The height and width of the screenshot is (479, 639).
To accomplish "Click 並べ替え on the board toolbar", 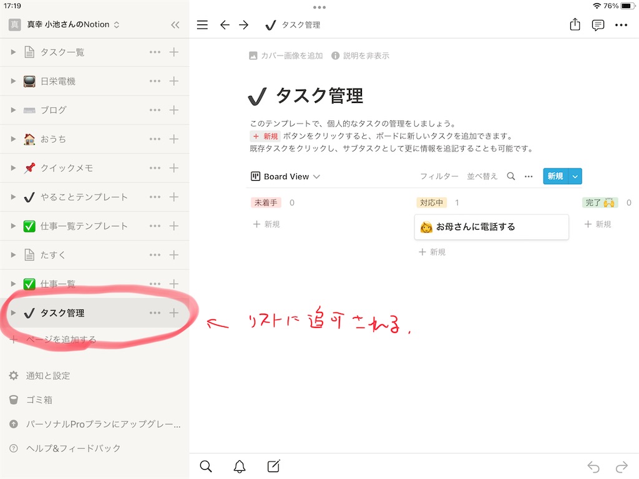I will click(x=482, y=177).
